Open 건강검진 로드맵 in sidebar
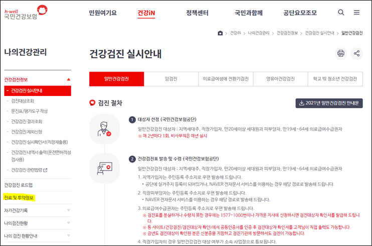Screen dimensions: 372x246 tap(18, 185)
